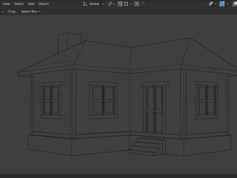Open the pivot point dropdown

coord(111,4)
